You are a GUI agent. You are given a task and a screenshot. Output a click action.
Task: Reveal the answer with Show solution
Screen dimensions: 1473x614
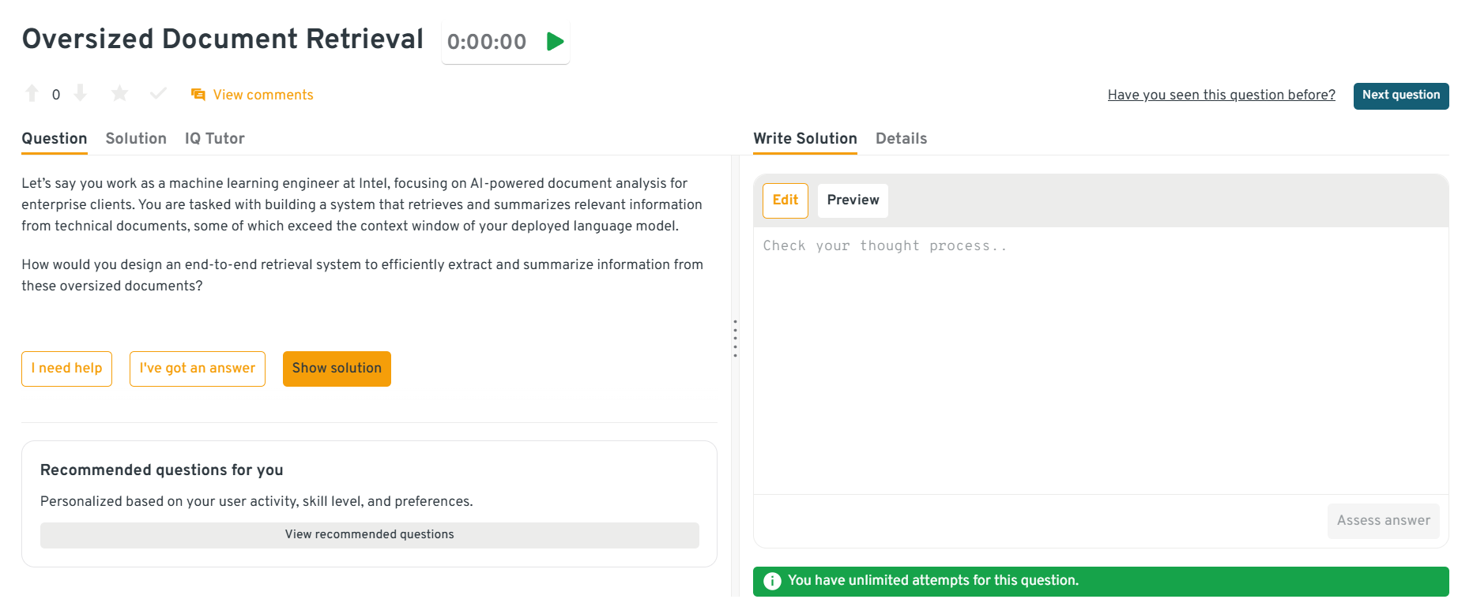337,369
